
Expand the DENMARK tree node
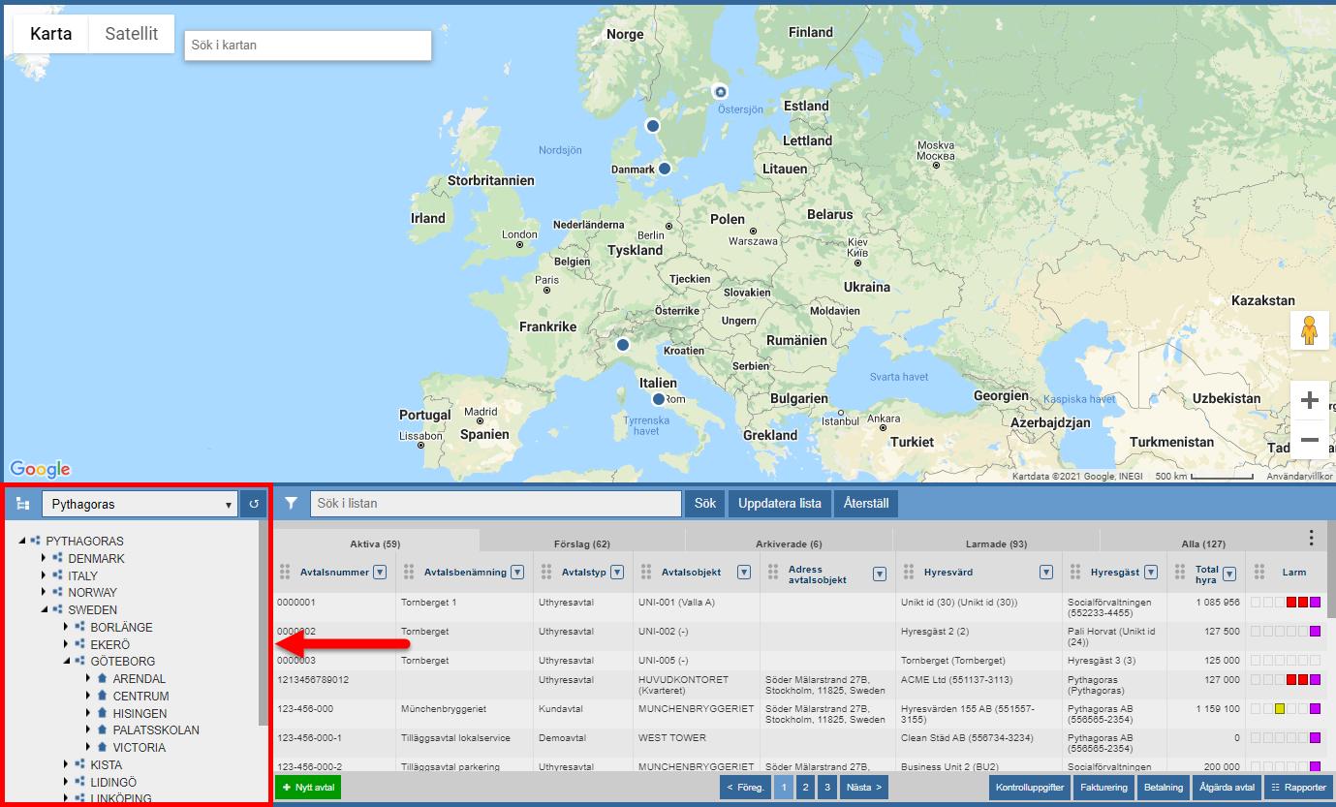coord(44,559)
